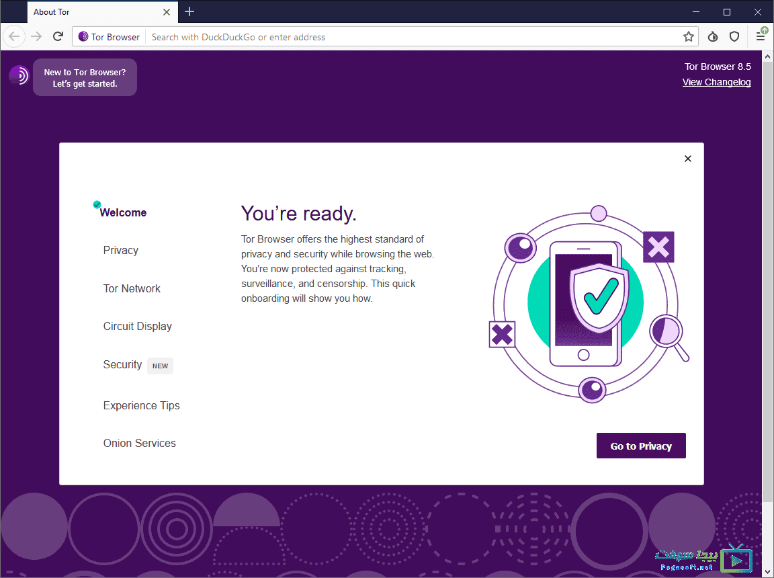The width and height of the screenshot is (774, 578).
Task: Open the Onion Services section
Action: tap(139, 444)
